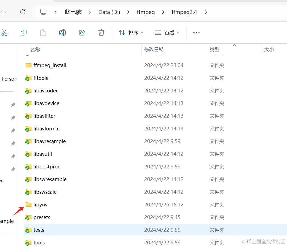Sort by 类型 column header
287x246 pixels.
(214, 49)
